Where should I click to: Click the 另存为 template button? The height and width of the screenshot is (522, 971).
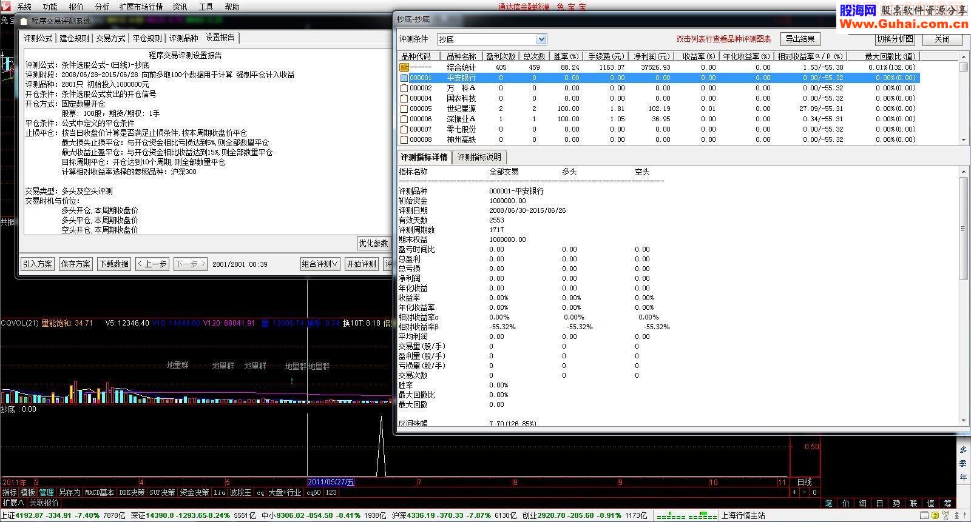(x=70, y=492)
